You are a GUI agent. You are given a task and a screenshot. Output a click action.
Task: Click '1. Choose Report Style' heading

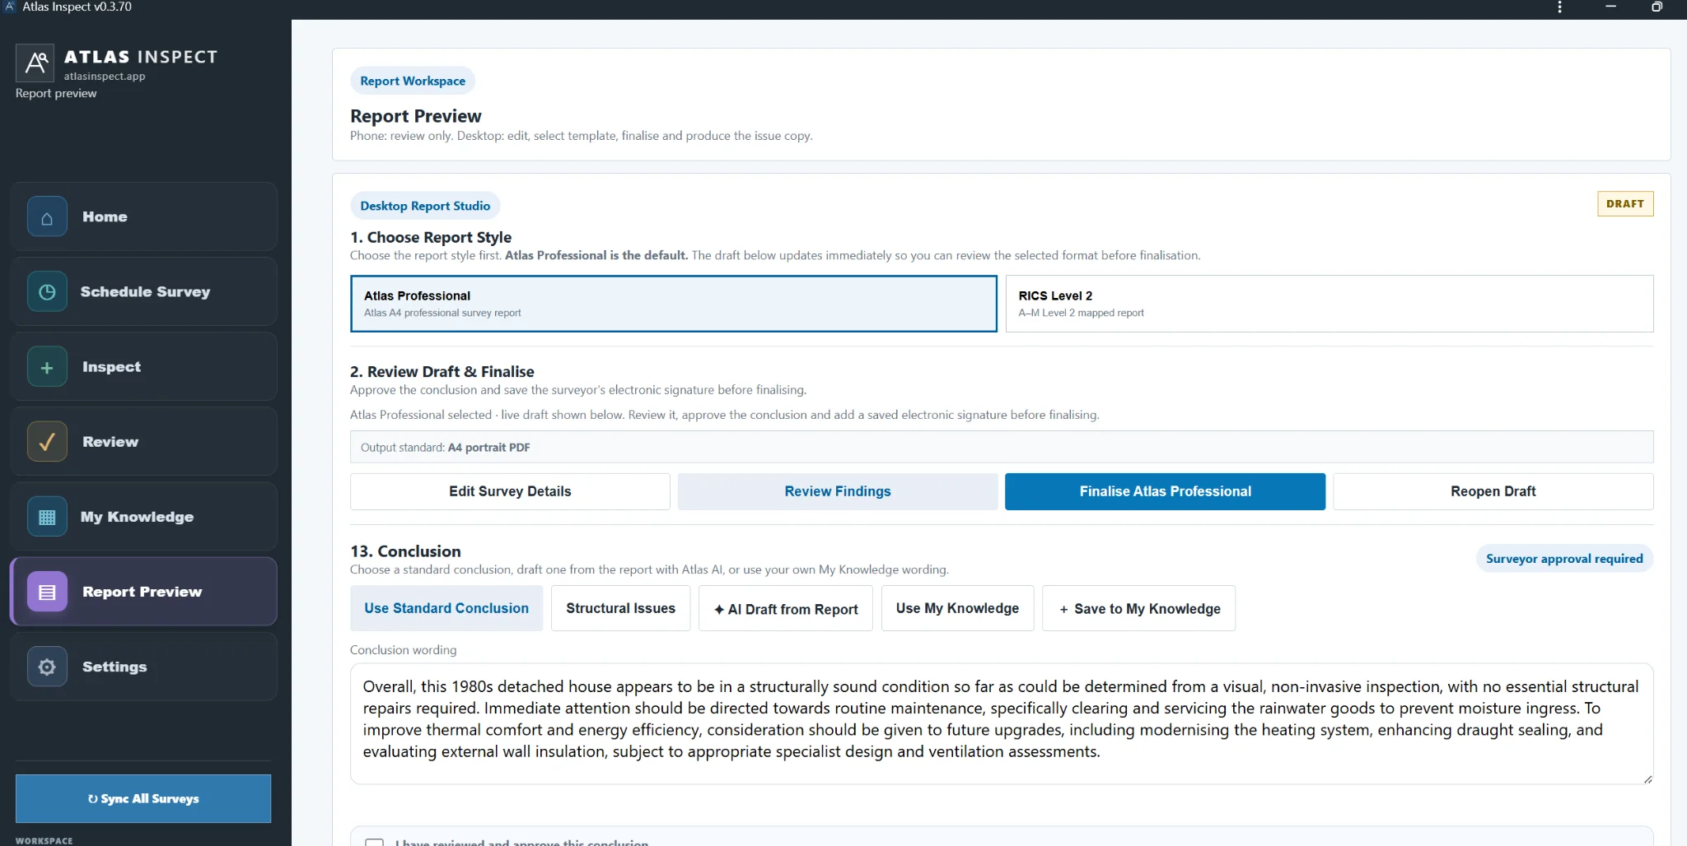[x=431, y=237]
